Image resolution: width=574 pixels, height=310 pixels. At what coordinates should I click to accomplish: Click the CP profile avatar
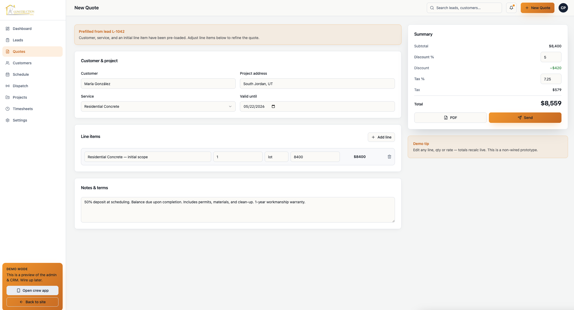[x=563, y=8]
